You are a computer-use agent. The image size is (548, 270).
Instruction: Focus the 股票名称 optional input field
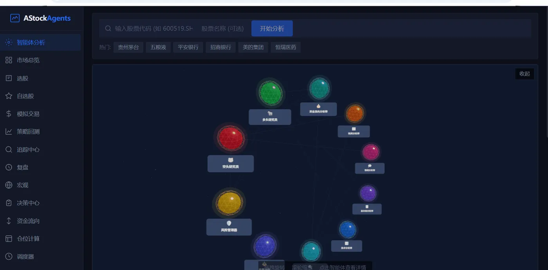pyautogui.click(x=224, y=28)
